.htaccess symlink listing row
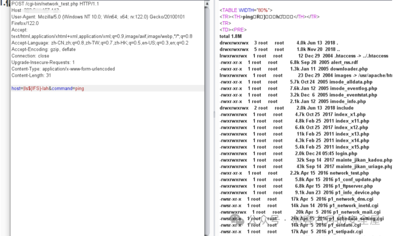 coord(304,56)
